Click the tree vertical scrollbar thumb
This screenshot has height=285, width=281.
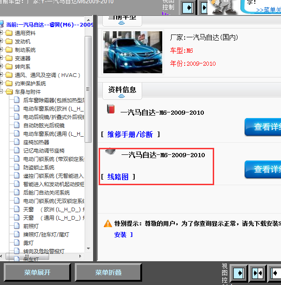pyautogui.click(x=88, y=89)
